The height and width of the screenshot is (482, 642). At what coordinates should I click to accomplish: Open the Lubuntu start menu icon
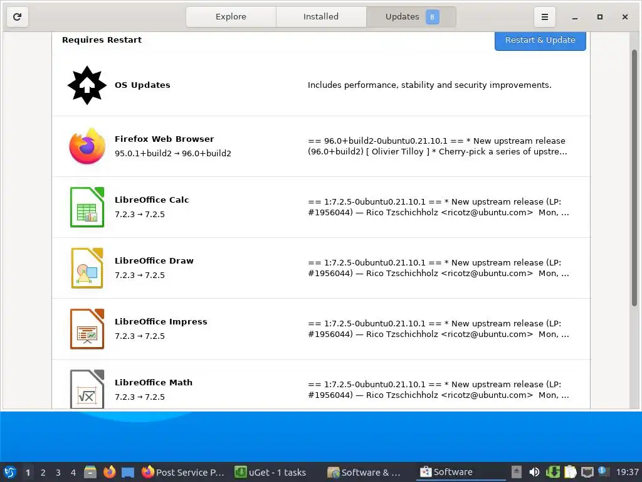(10, 472)
